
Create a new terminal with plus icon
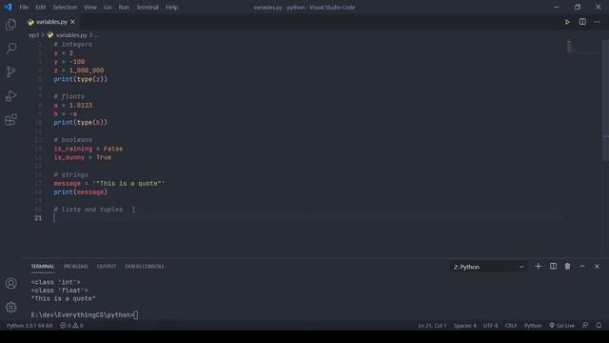pos(538,267)
